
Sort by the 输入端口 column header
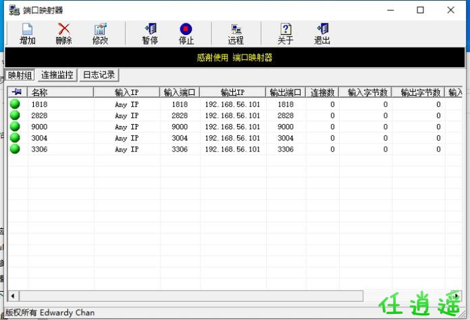(180, 92)
